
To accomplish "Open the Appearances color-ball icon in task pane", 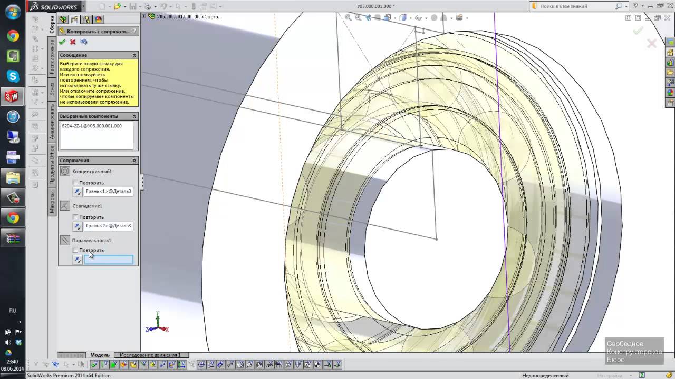I will [x=670, y=93].
